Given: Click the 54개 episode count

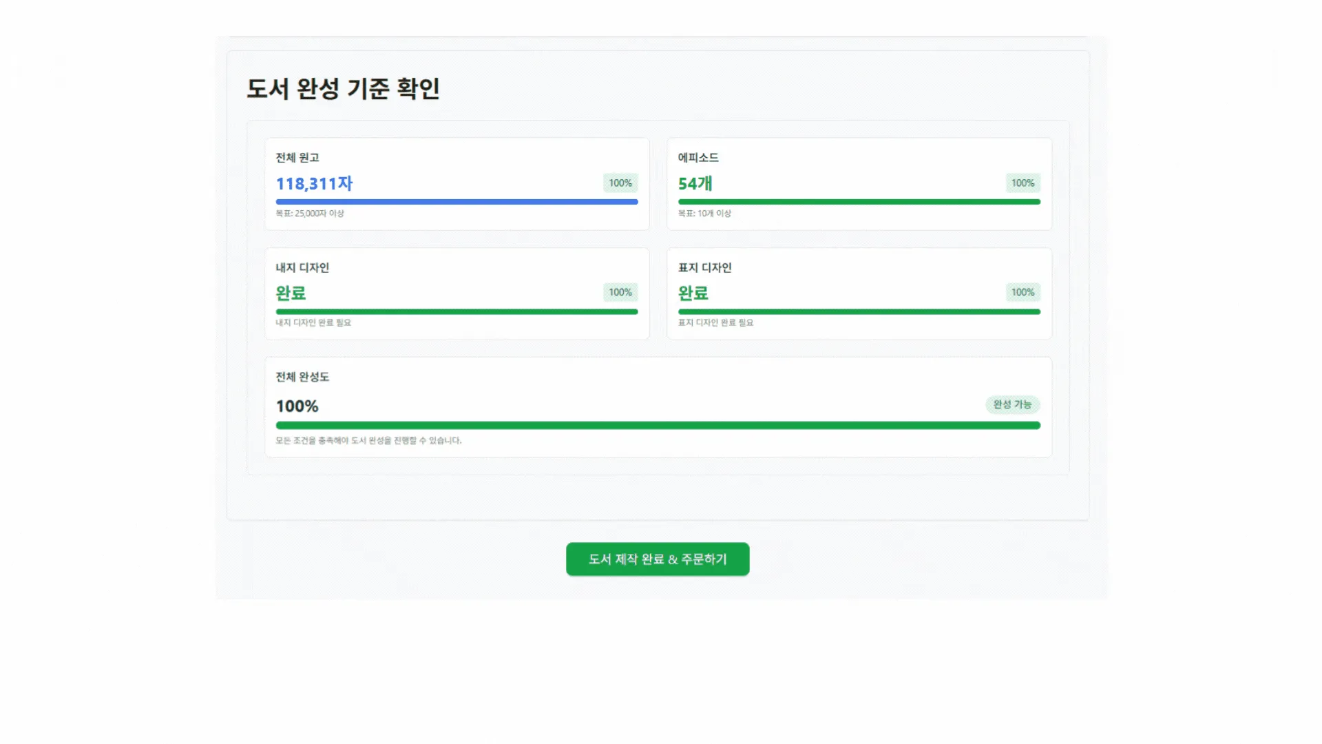Looking at the screenshot, I should coord(695,183).
